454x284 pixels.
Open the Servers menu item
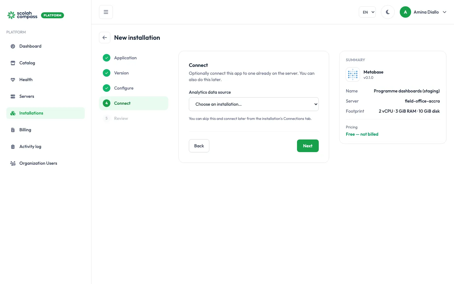coord(45,96)
